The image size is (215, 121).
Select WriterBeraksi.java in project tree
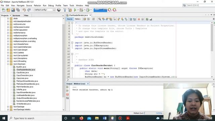click(24, 104)
